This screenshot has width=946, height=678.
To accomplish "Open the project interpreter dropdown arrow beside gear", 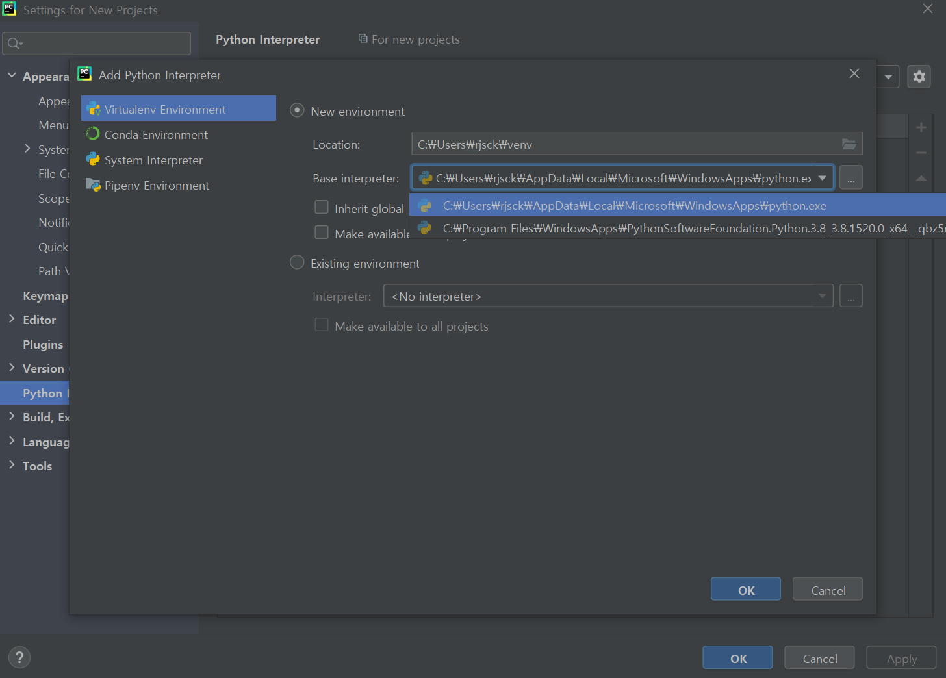I will tap(888, 77).
